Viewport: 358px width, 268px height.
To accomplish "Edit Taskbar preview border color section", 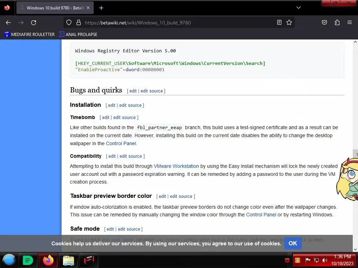I will [162, 196].
